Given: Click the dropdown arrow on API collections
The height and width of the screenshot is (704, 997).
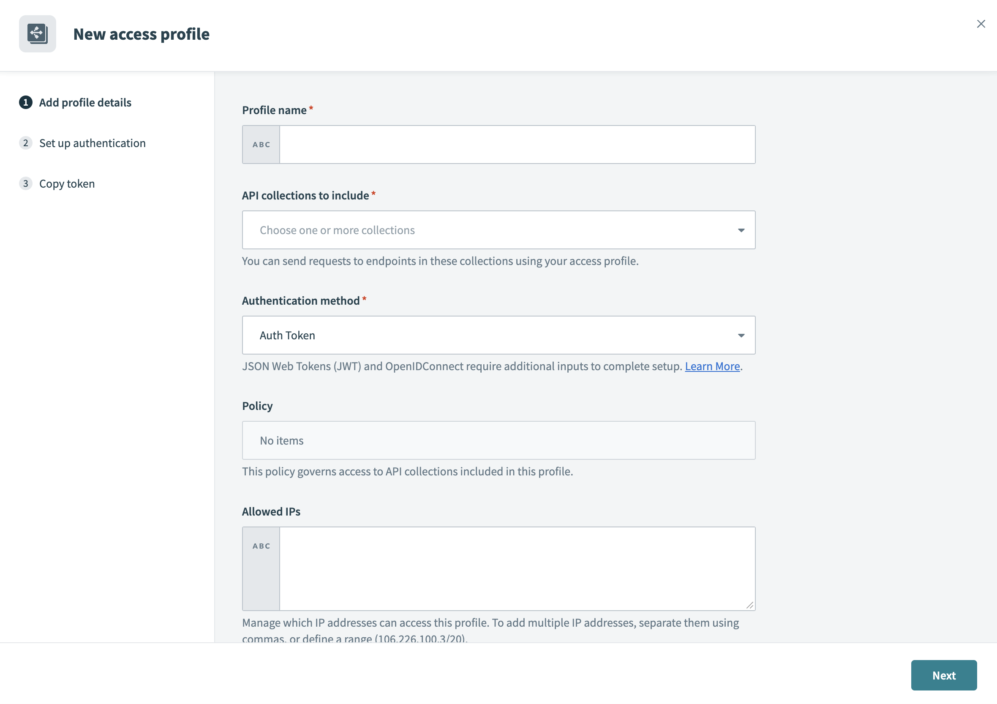Looking at the screenshot, I should (740, 229).
